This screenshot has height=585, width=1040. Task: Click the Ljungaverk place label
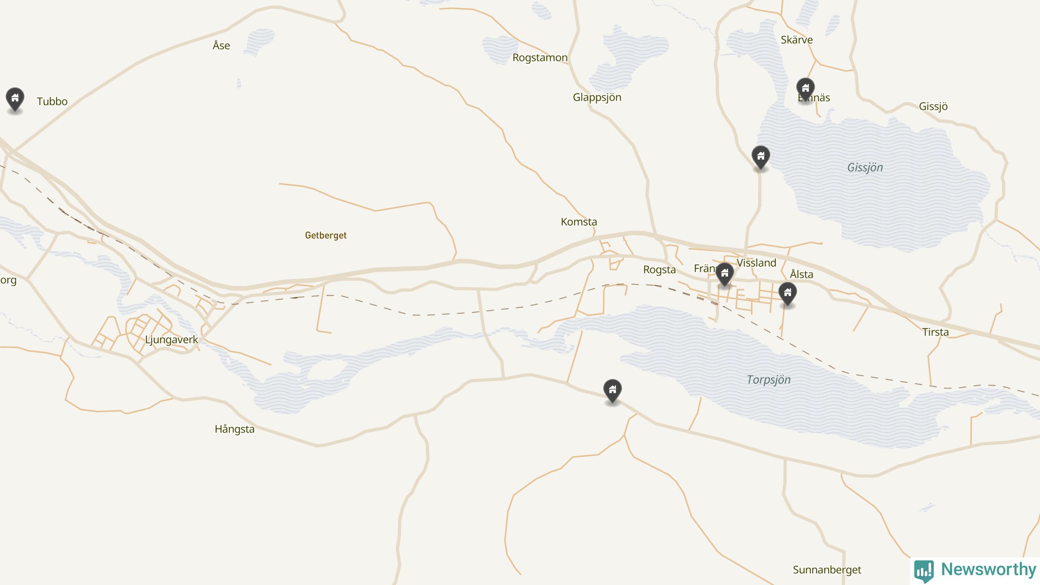coord(171,340)
